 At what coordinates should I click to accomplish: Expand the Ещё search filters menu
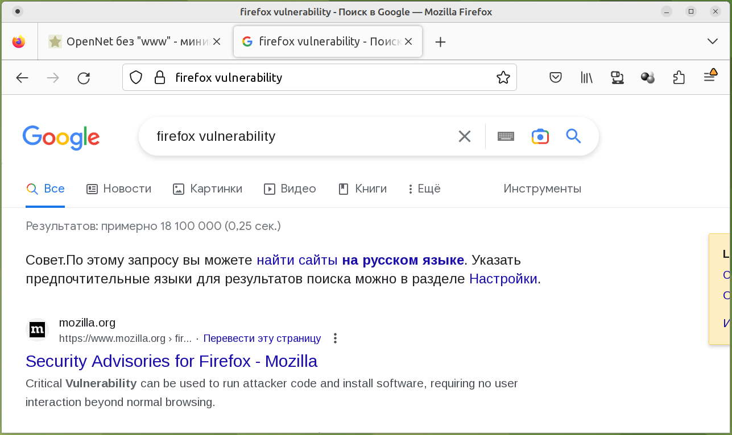pos(424,189)
